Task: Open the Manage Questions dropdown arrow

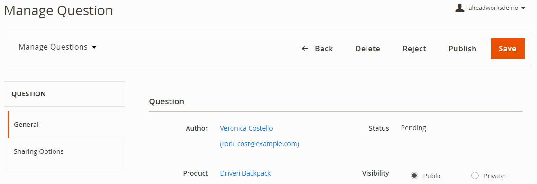Action: [x=94, y=47]
